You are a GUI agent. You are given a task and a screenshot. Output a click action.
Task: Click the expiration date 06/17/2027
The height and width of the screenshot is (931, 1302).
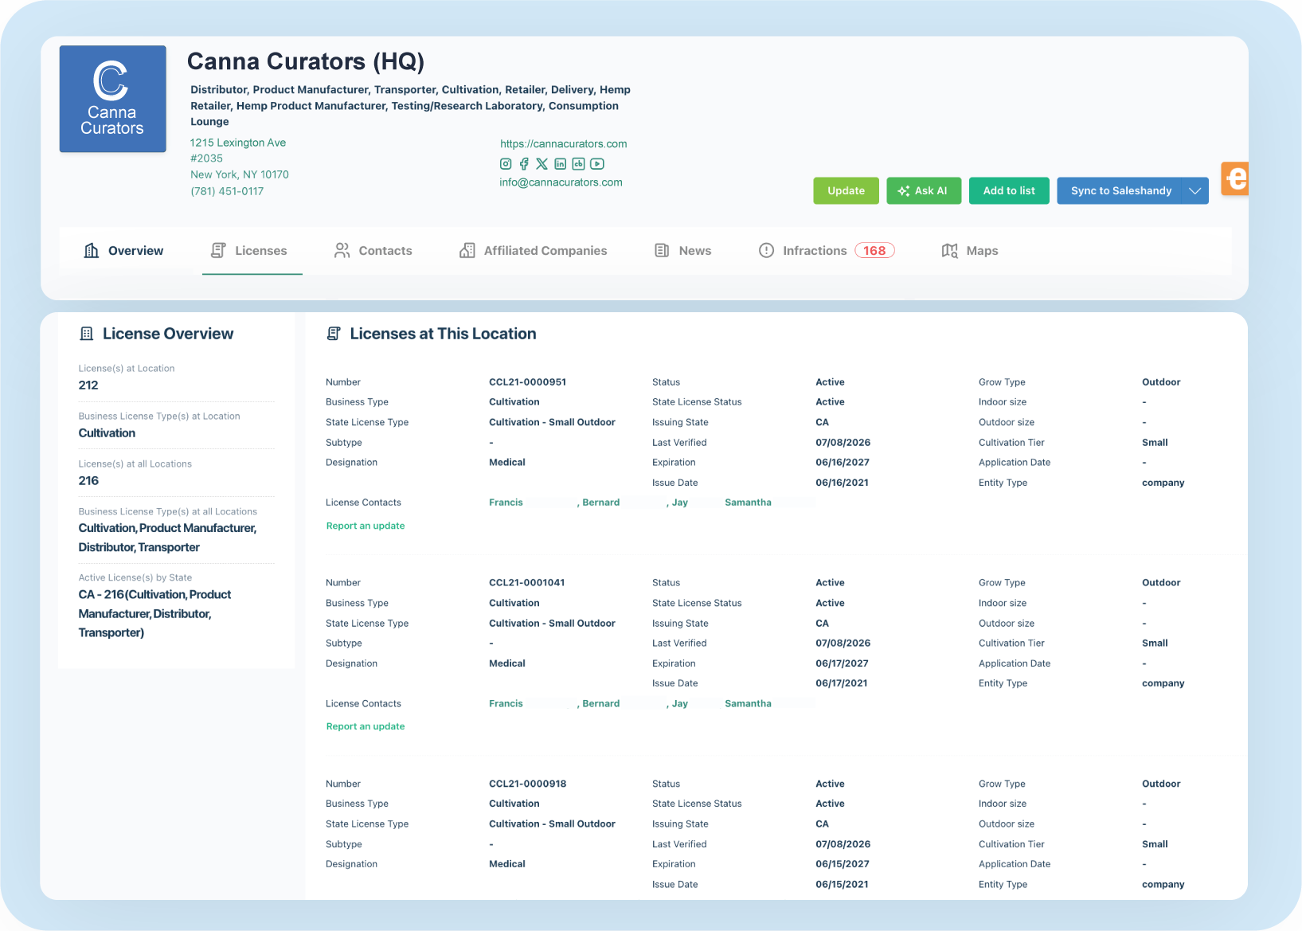(x=843, y=663)
